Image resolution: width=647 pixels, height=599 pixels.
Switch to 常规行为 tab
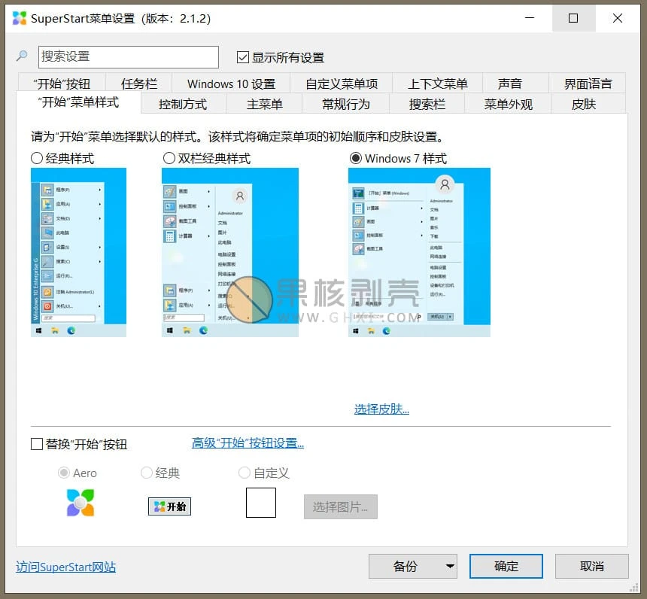[346, 104]
